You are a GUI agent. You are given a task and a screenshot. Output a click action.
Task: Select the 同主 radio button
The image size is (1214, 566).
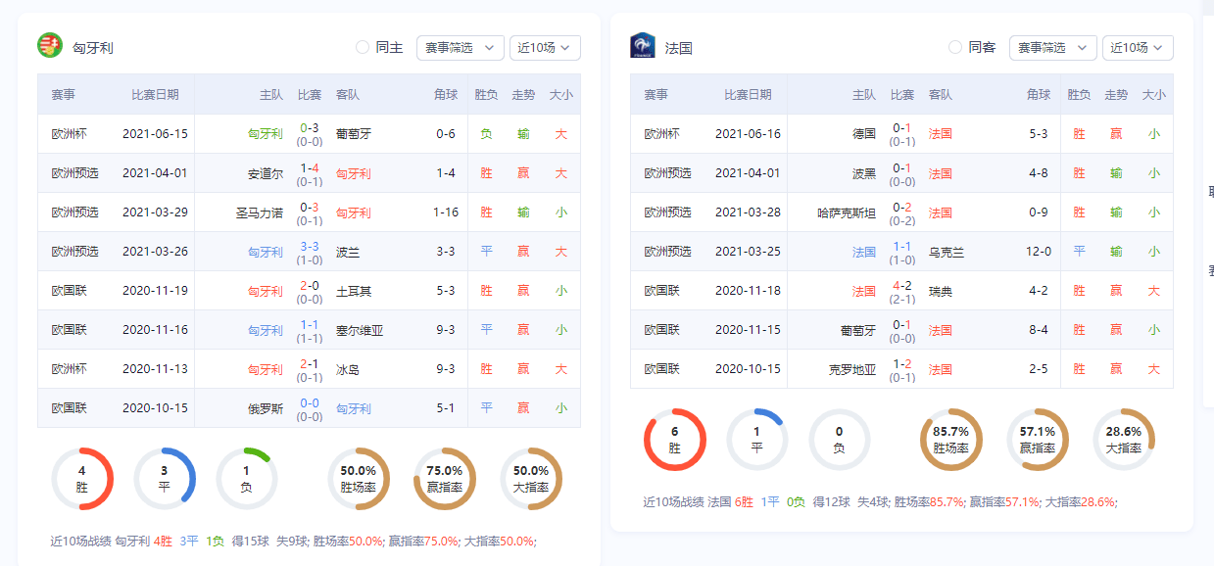(x=362, y=47)
